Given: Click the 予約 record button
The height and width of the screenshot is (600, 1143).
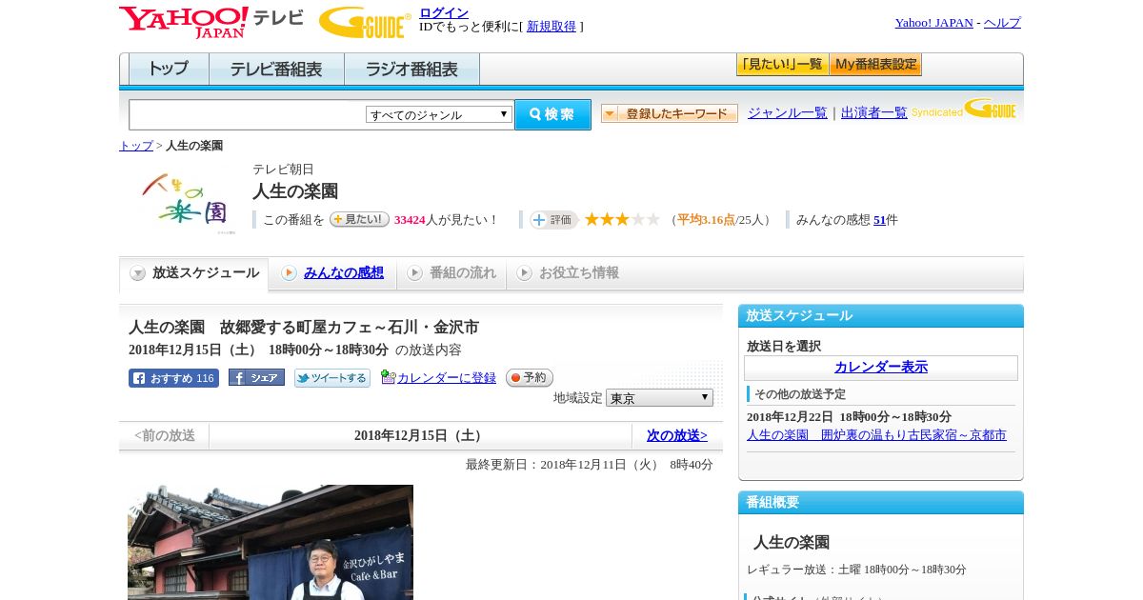Looking at the screenshot, I should tap(530, 378).
